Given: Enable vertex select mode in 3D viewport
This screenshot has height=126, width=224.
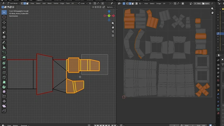Looking at the screenshot, I should 22,3.
